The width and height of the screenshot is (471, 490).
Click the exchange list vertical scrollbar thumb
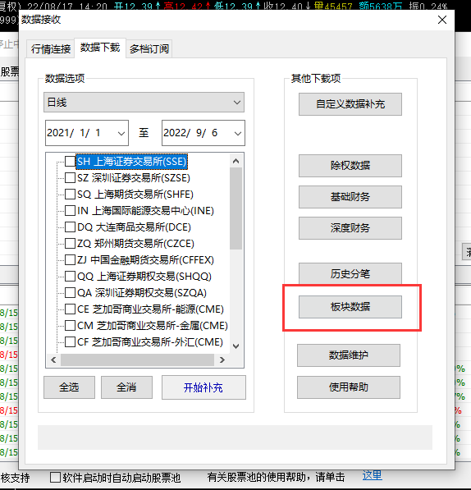click(x=235, y=208)
